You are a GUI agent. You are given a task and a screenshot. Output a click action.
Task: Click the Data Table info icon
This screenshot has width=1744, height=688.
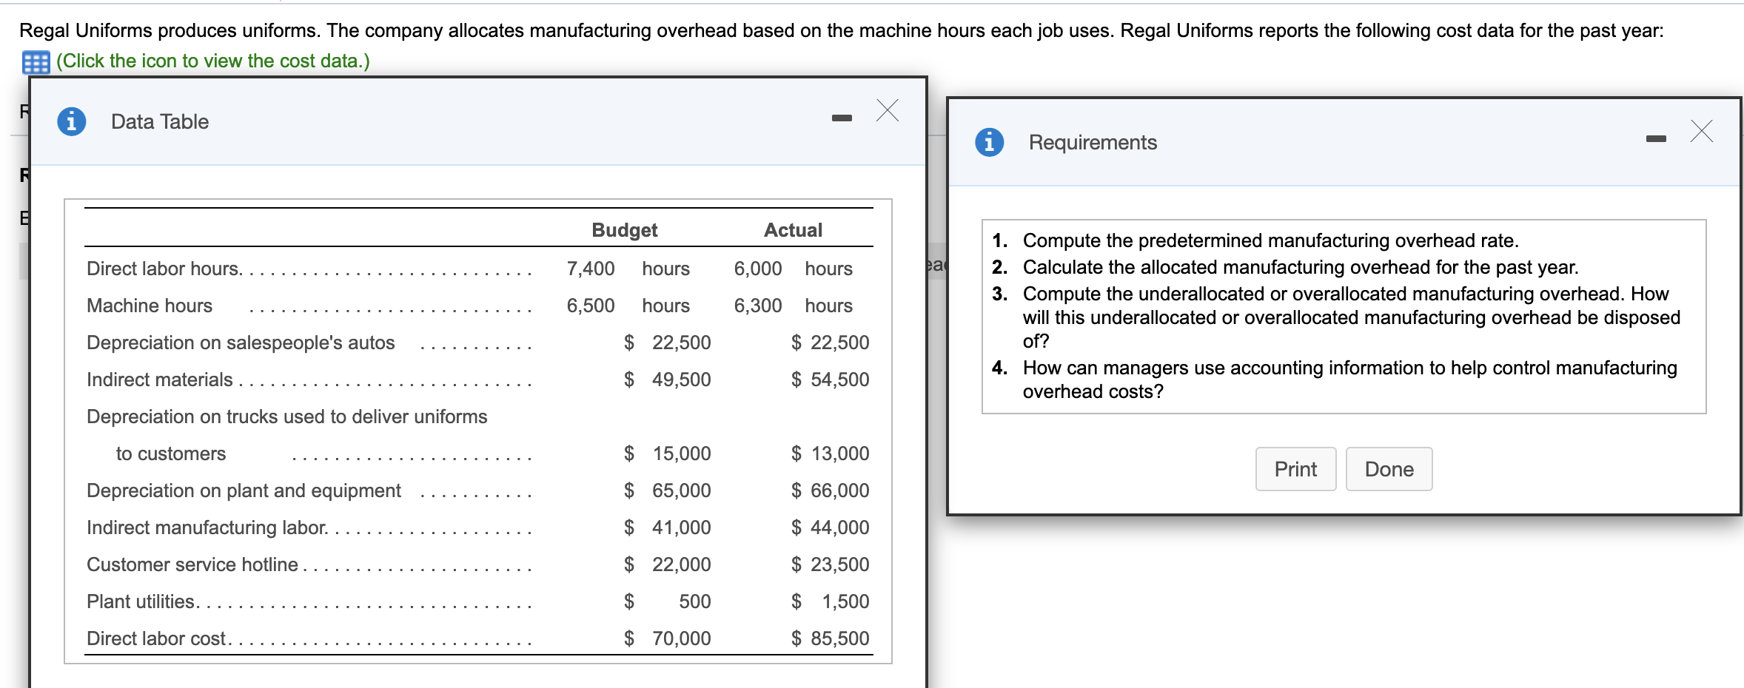72,121
